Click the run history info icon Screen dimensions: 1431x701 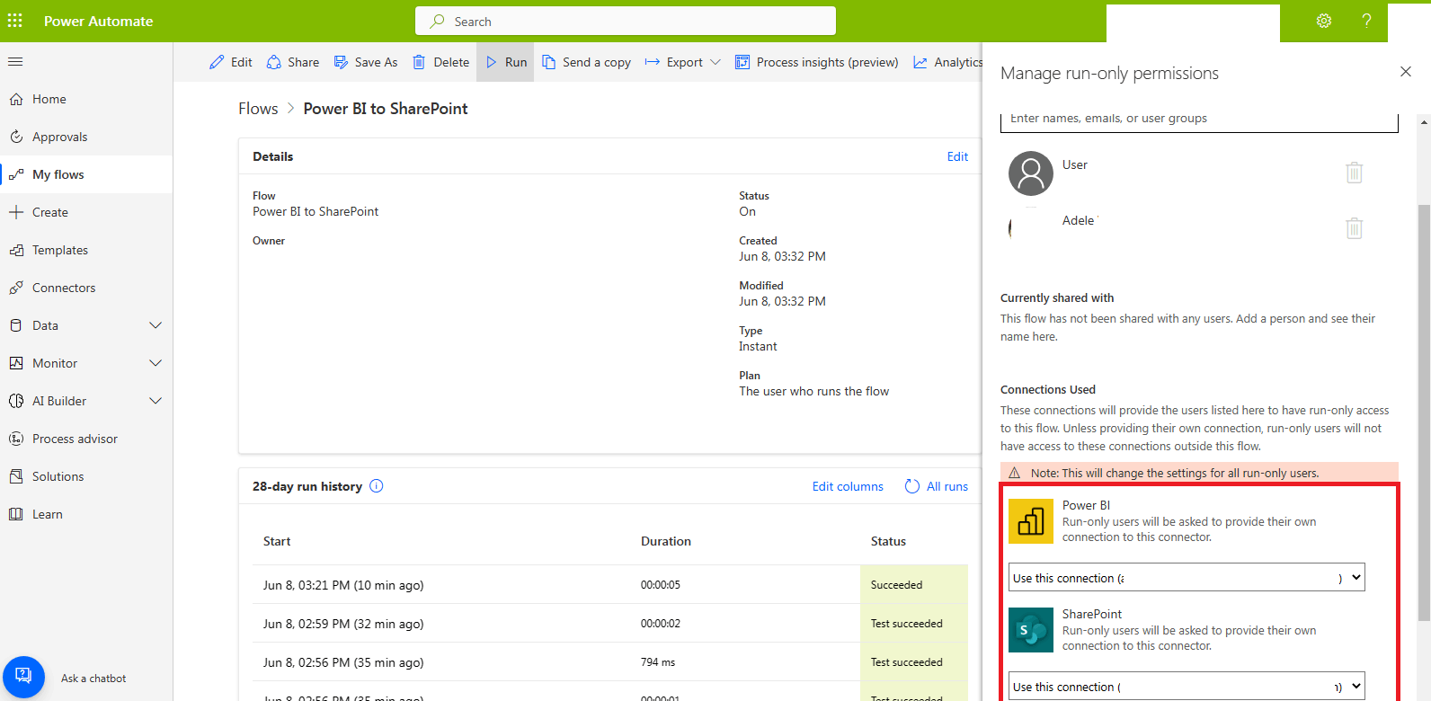[377, 486]
